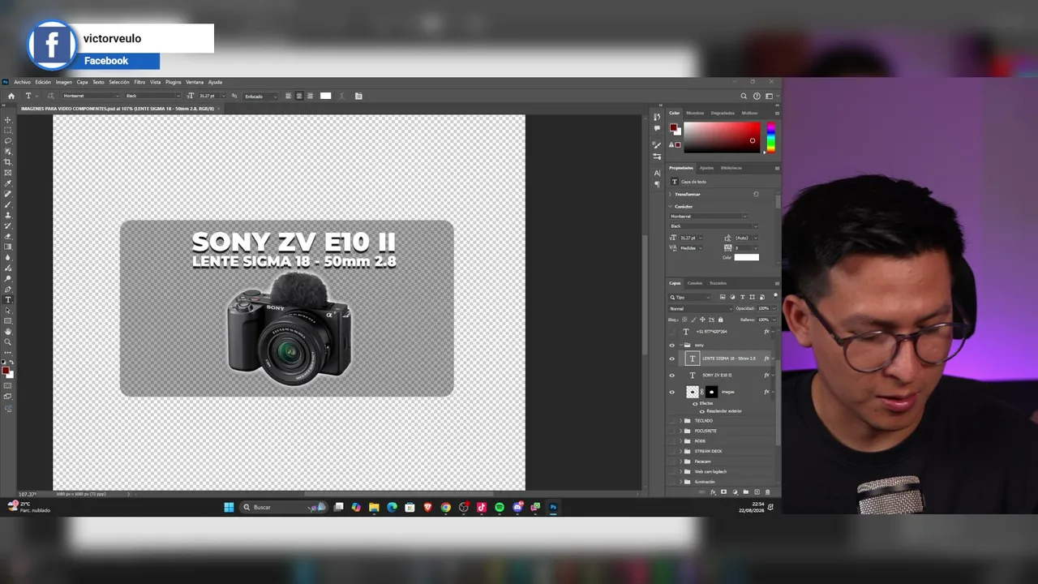The height and width of the screenshot is (584, 1038).
Task: Show the TECLADO group
Action: [671, 421]
